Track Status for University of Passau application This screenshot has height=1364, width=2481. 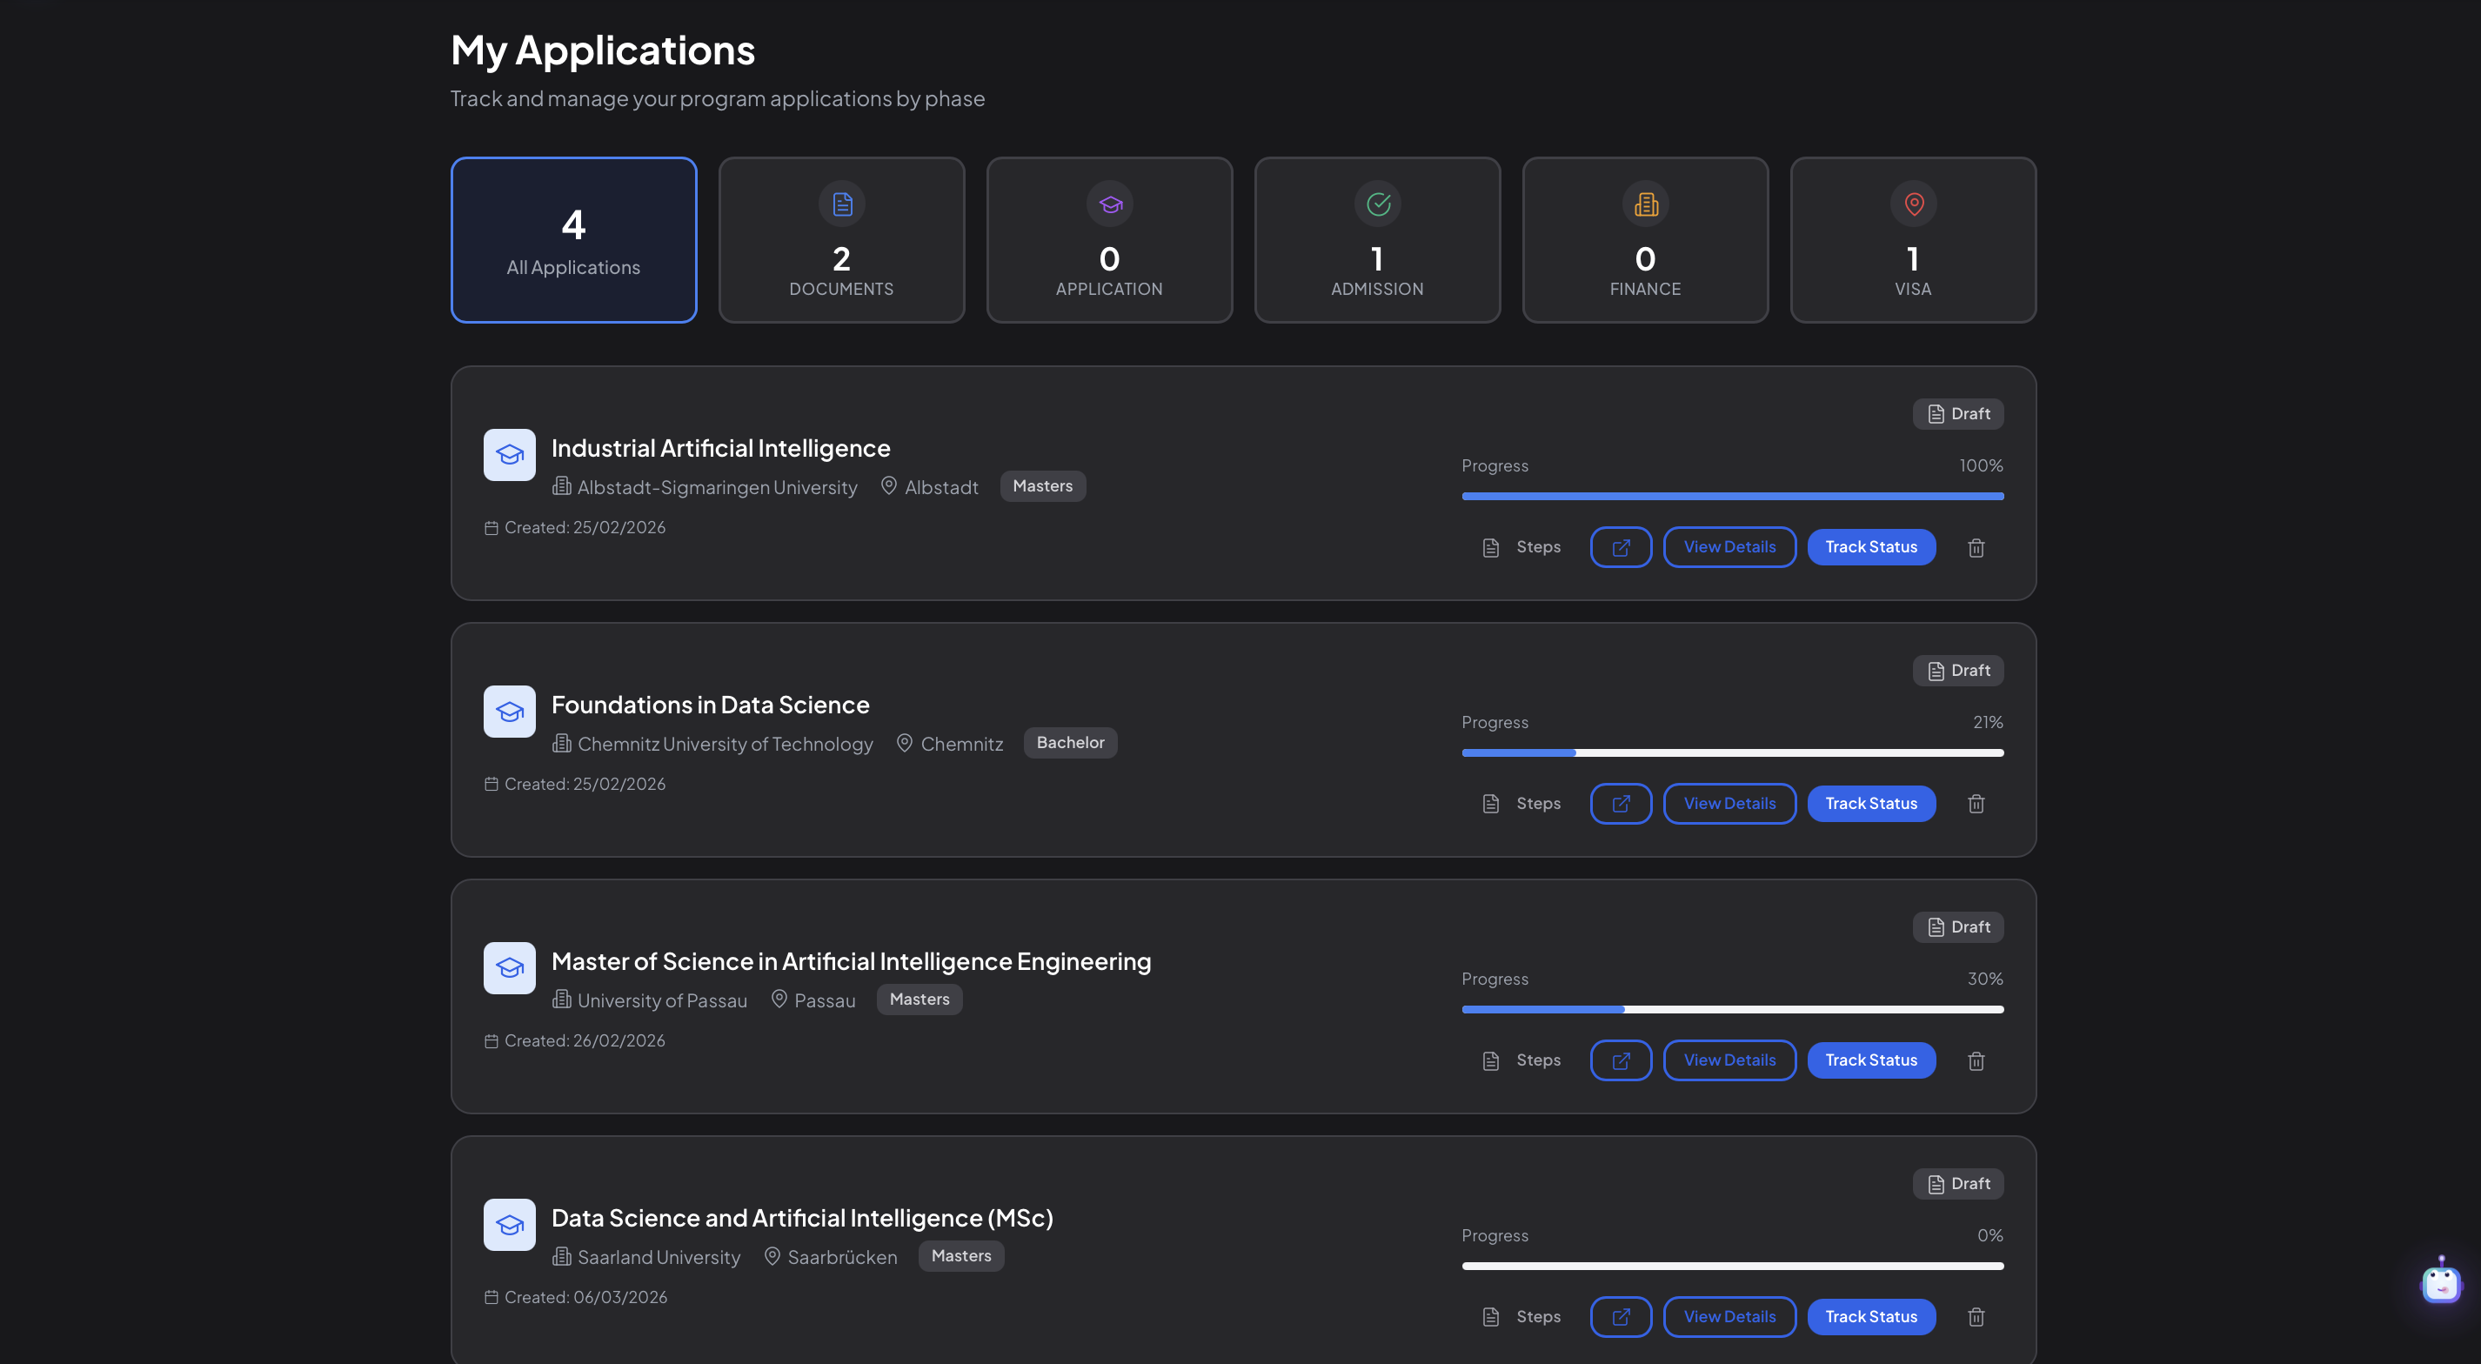pos(1870,1060)
